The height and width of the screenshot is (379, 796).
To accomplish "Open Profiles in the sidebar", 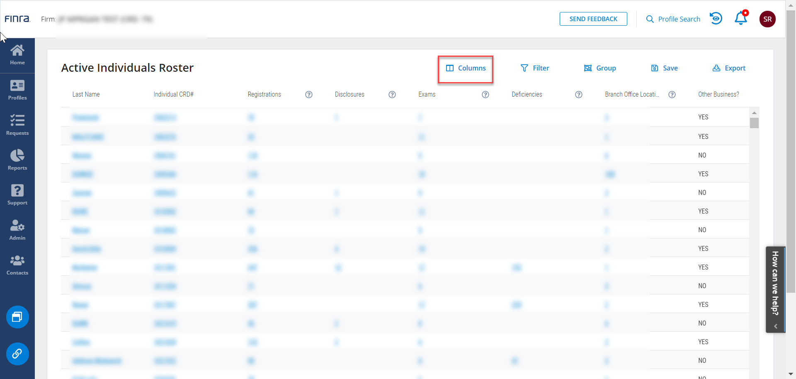I will [x=17, y=90].
